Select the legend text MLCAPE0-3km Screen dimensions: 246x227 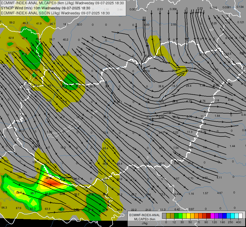pos(144,219)
